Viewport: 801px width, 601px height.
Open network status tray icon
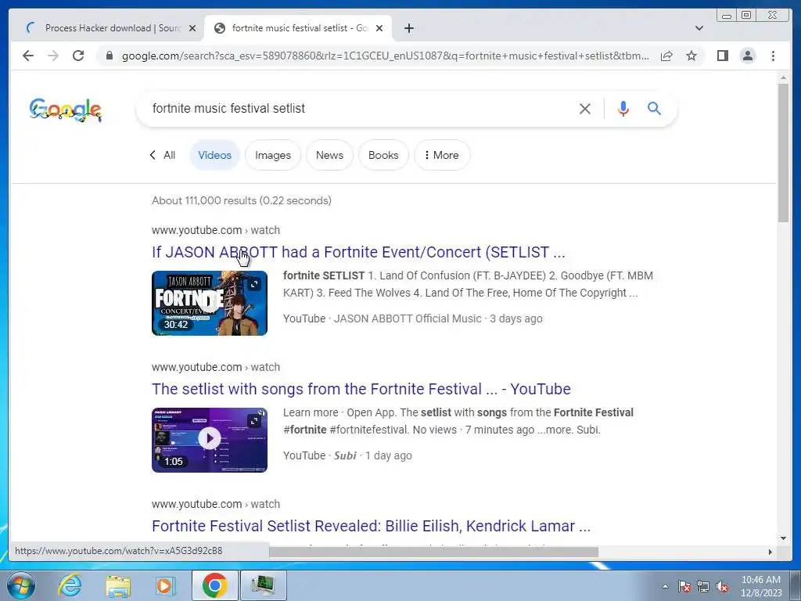pyautogui.click(x=703, y=587)
